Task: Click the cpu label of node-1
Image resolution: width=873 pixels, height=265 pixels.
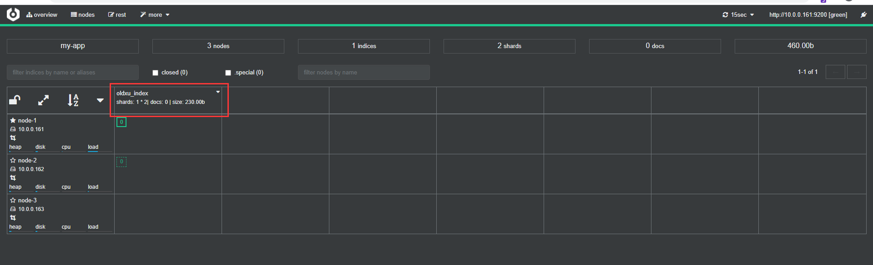Action: pos(66,147)
